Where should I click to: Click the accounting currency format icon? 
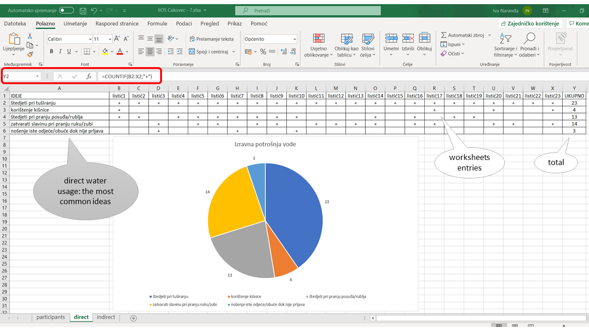coord(248,51)
